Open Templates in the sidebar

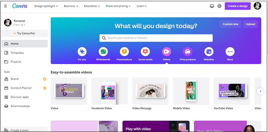(x=25, y=53)
